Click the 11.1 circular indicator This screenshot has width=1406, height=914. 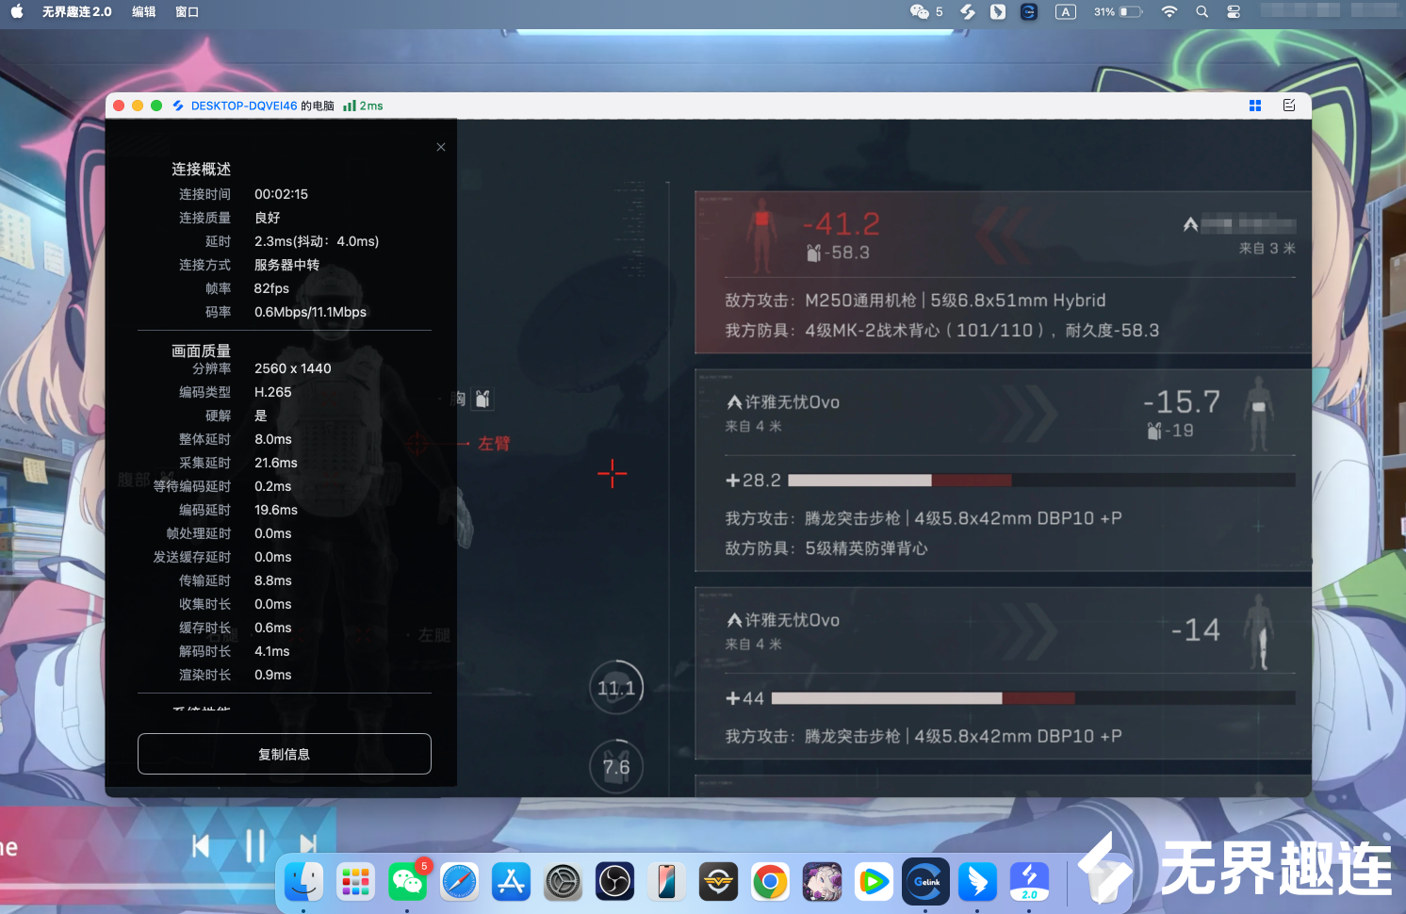tap(616, 688)
